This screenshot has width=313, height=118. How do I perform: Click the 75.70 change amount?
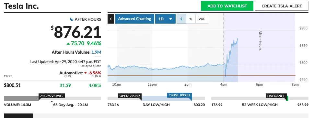(78, 43)
